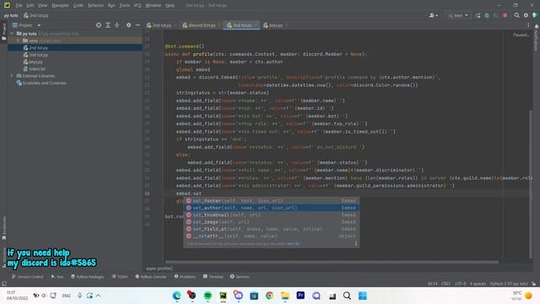Click the Next Tip link in completion popup
Screen dimensions: 540x304
click(293, 244)
